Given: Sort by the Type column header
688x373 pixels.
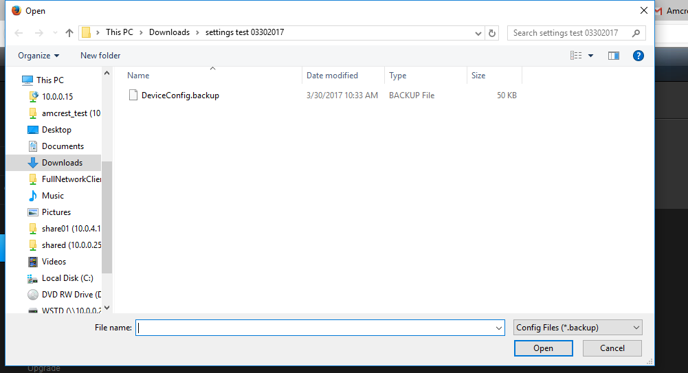Looking at the screenshot, I should click(397, 76).
